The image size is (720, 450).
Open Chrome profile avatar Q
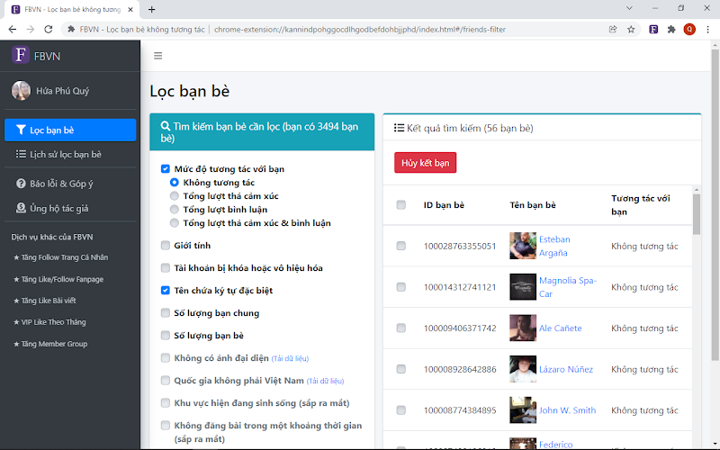click(689, 30)
